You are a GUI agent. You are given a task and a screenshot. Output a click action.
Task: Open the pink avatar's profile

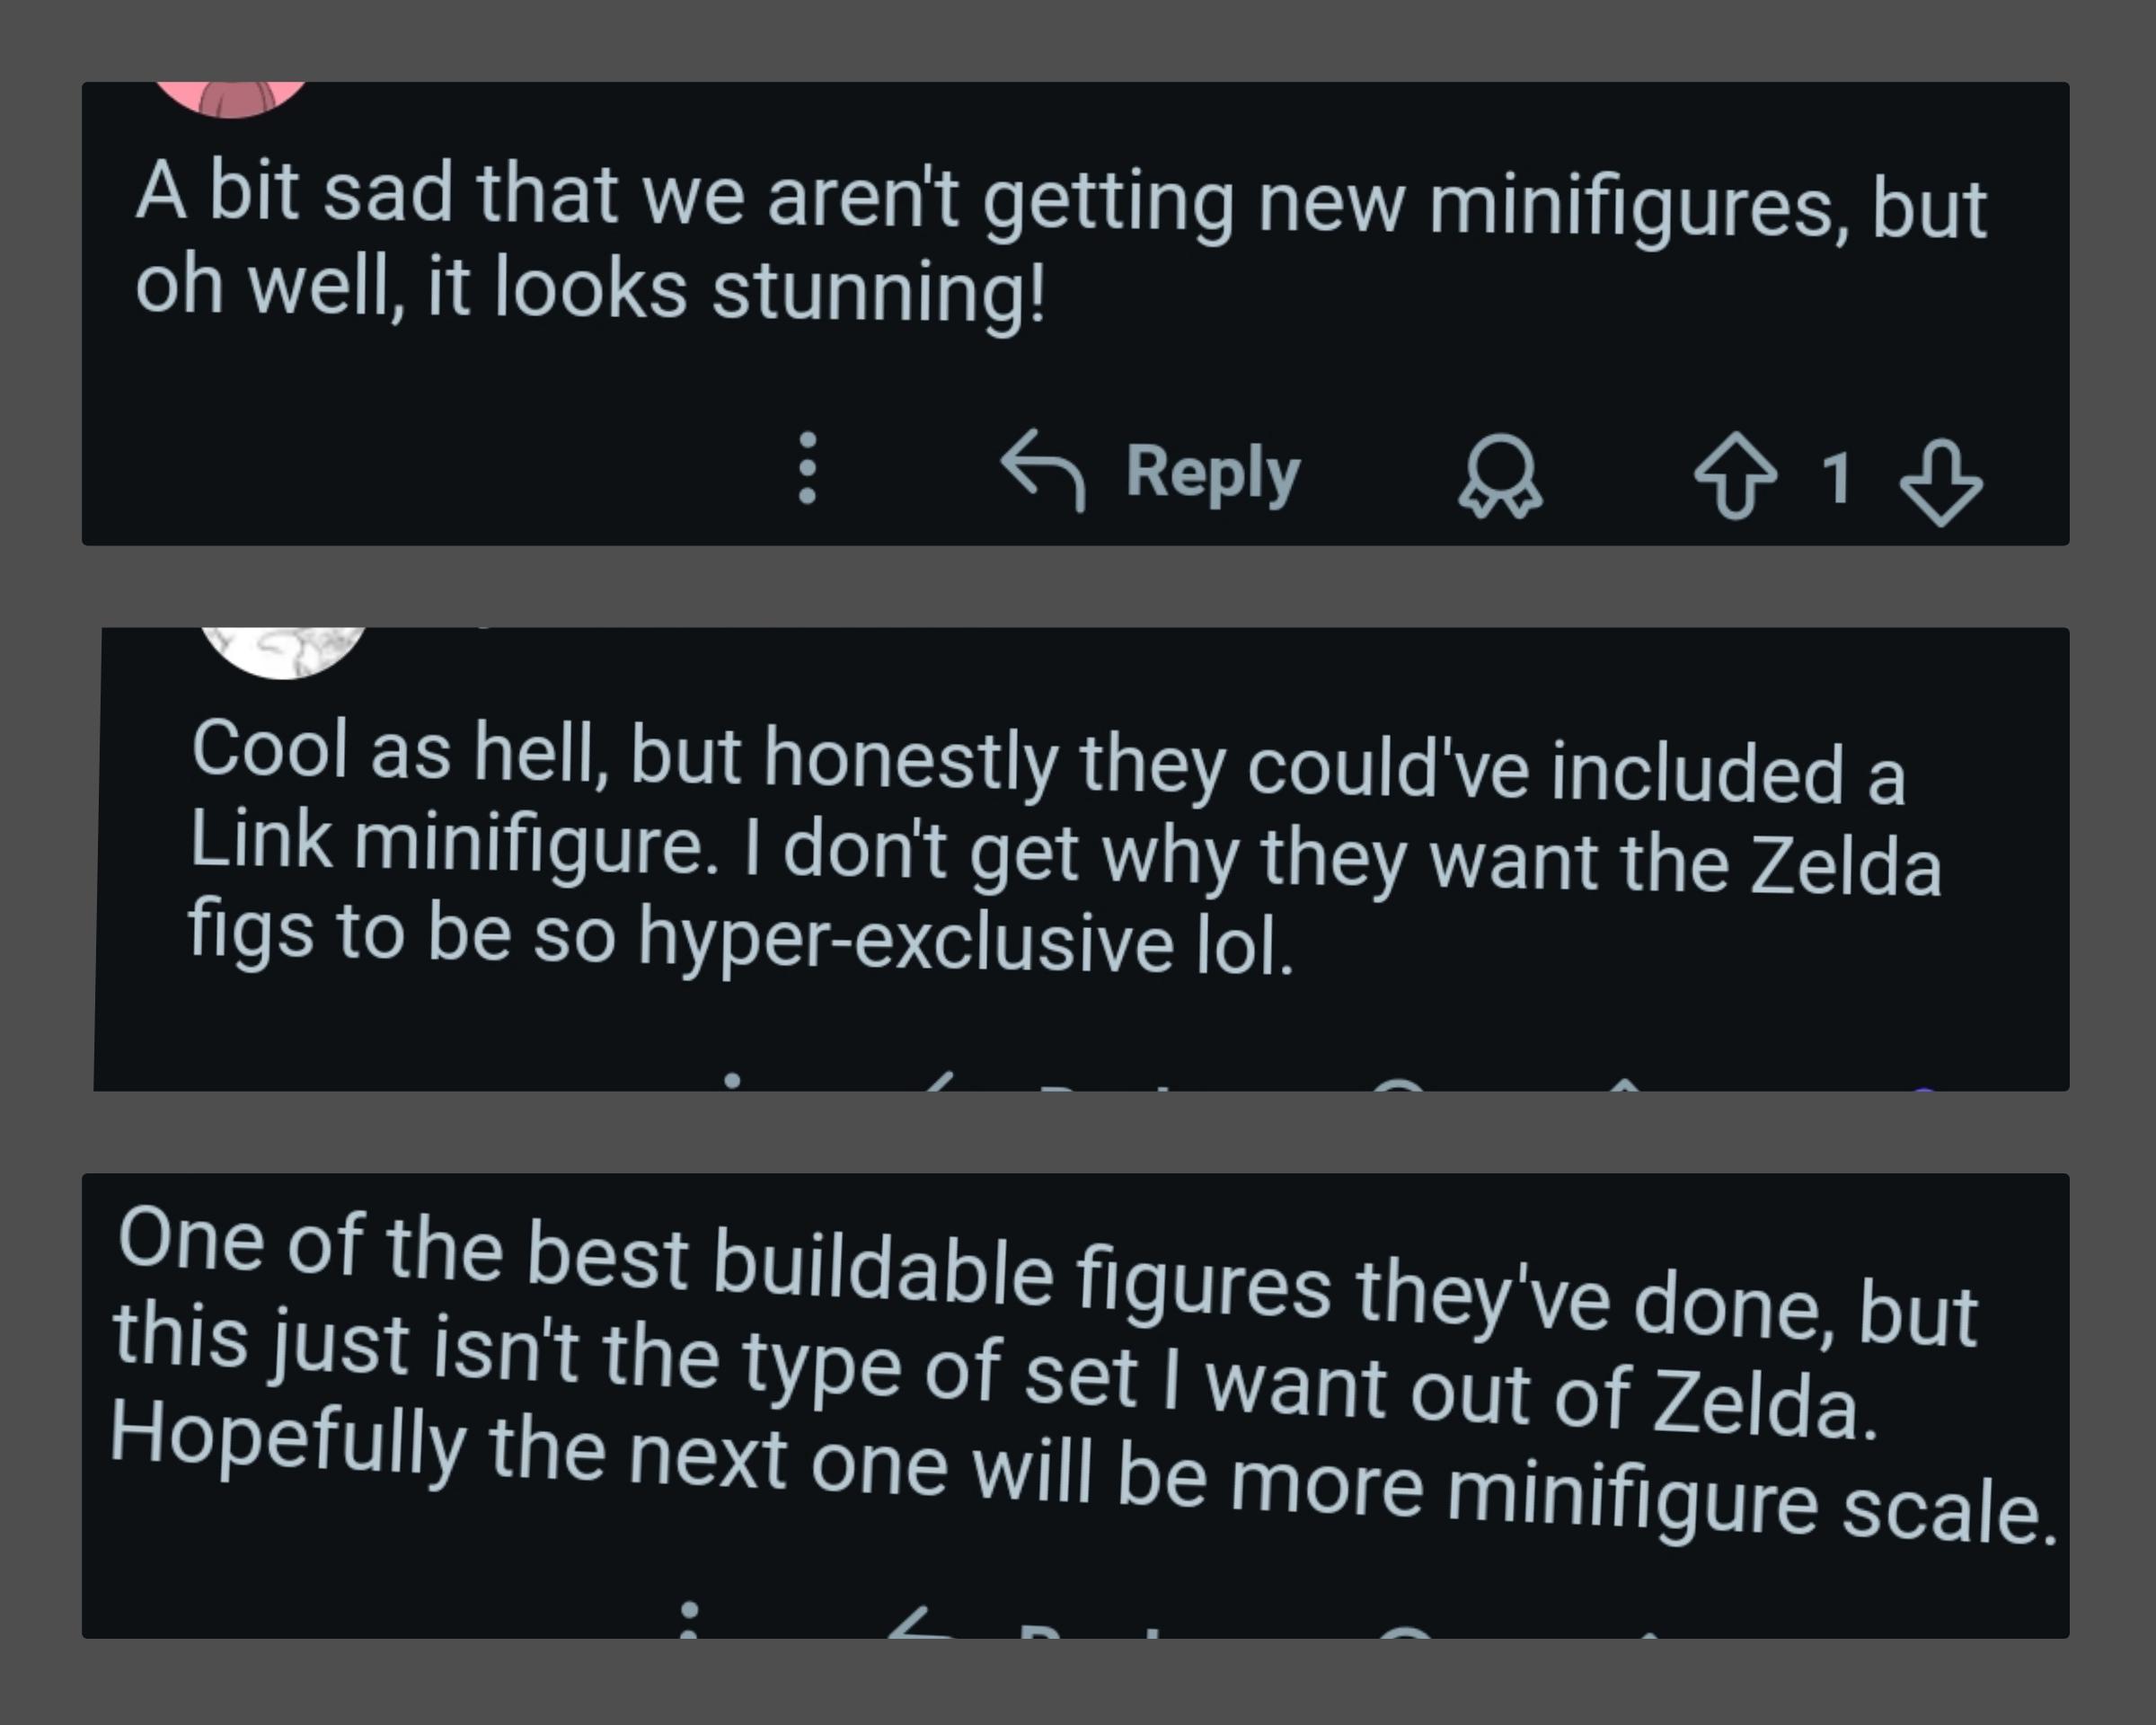point(231,100)
